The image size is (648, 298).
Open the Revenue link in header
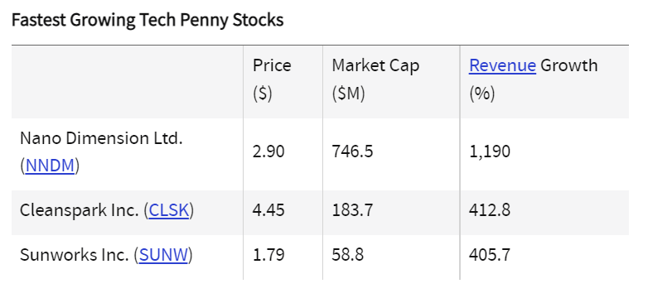pos(502,65)
